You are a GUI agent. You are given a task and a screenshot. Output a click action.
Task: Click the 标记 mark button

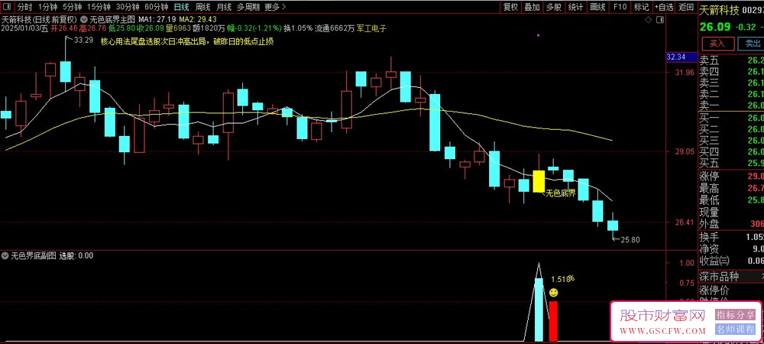[641, 7]
